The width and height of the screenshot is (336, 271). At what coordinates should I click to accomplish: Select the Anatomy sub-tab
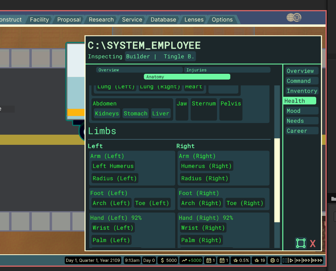pyautogui.click(x=187, y=76)
